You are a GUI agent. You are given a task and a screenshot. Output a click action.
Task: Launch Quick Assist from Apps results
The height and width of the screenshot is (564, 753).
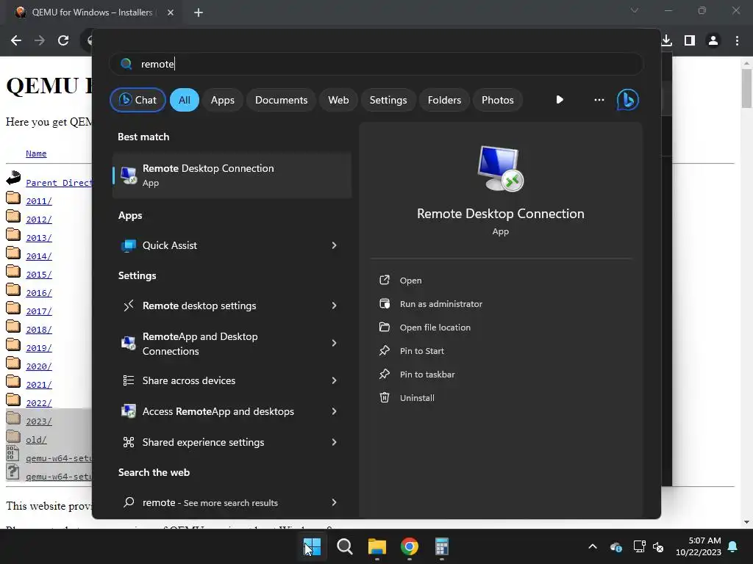click(232, 245)
